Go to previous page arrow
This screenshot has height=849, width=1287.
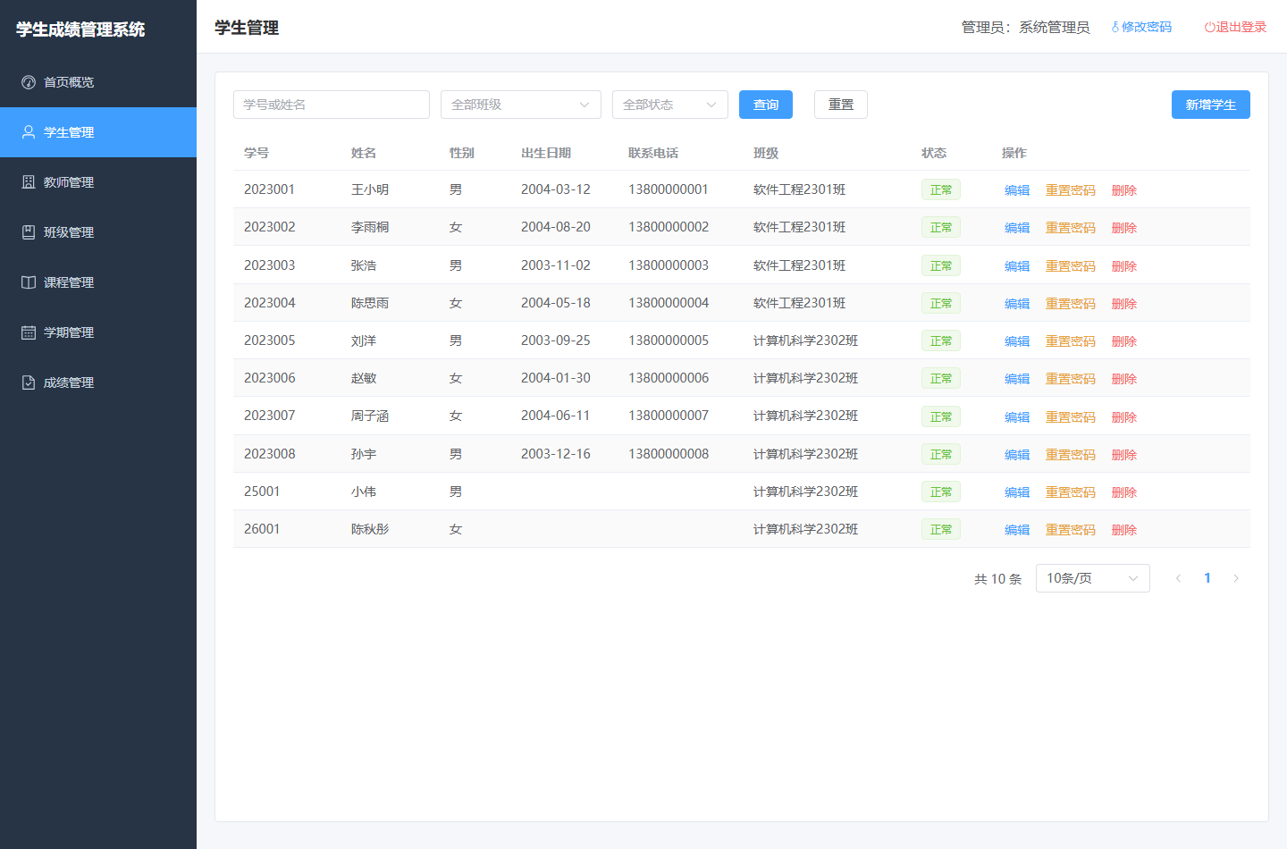pos(1179,578)
